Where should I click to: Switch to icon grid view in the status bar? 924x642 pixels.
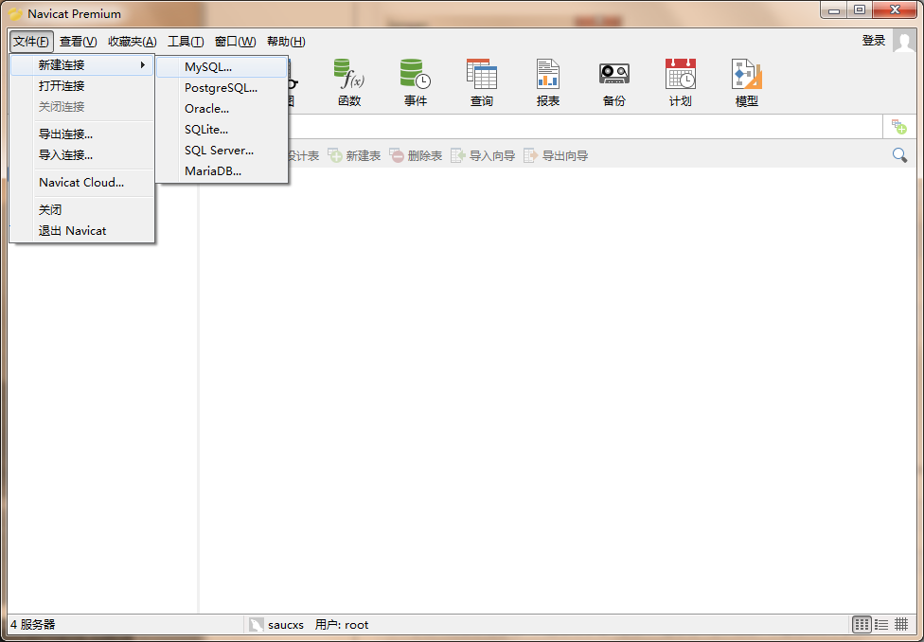point(862,624)
